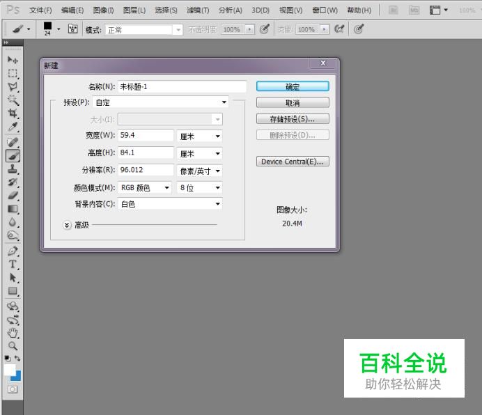
Task: Close the 新建 dialog
Action: pos(323,63)
